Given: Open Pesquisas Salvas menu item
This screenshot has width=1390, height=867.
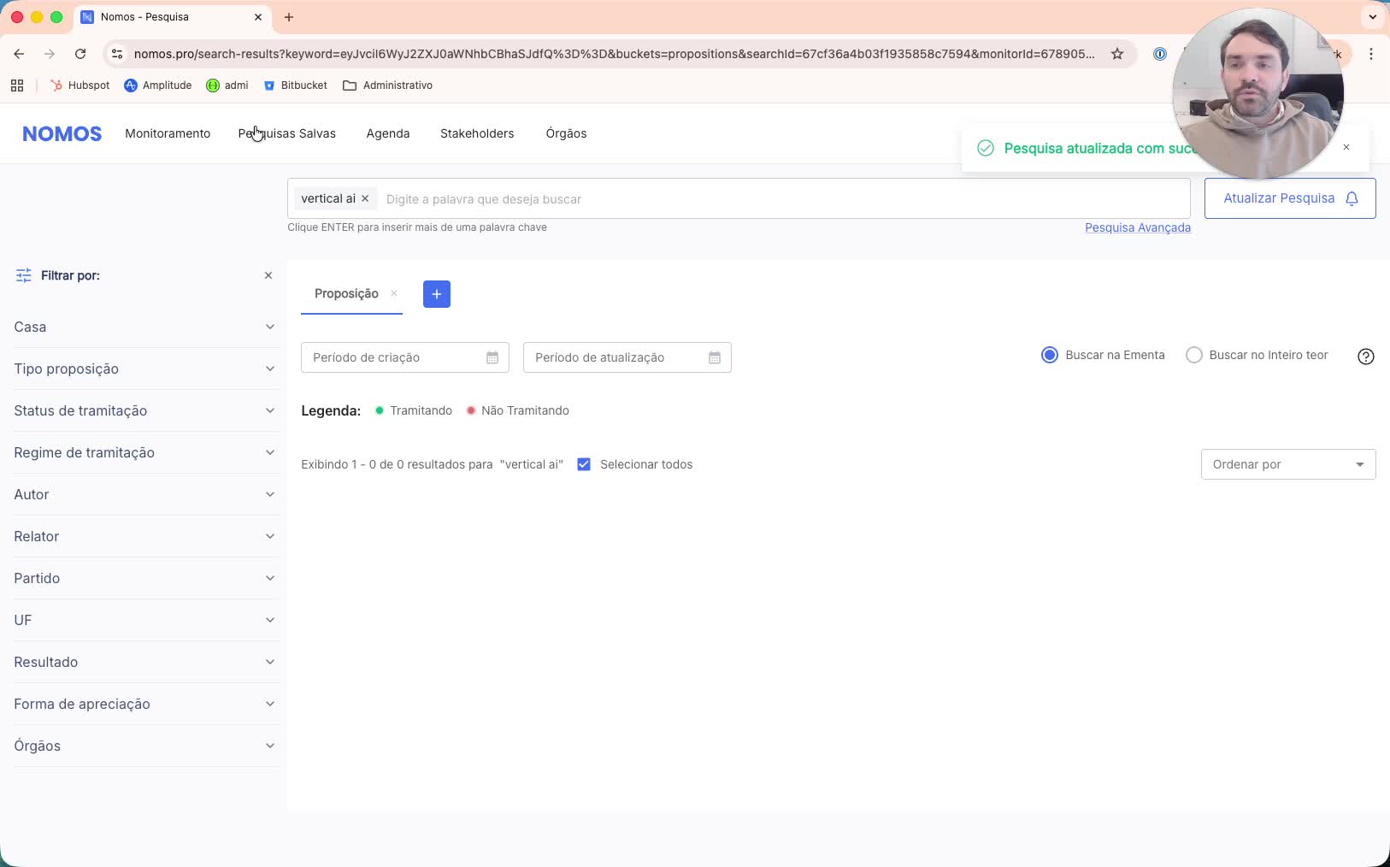Looking at the screenshot, I should pyautogui.click(x=286, y=133).
